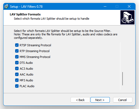
Task: Click the disabled maximize window button
Action: [x=117, y=6]
